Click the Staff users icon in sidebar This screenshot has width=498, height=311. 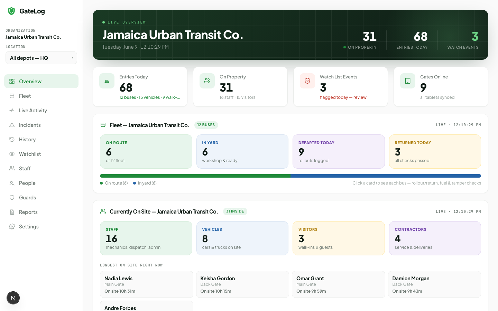coord(12,169)
